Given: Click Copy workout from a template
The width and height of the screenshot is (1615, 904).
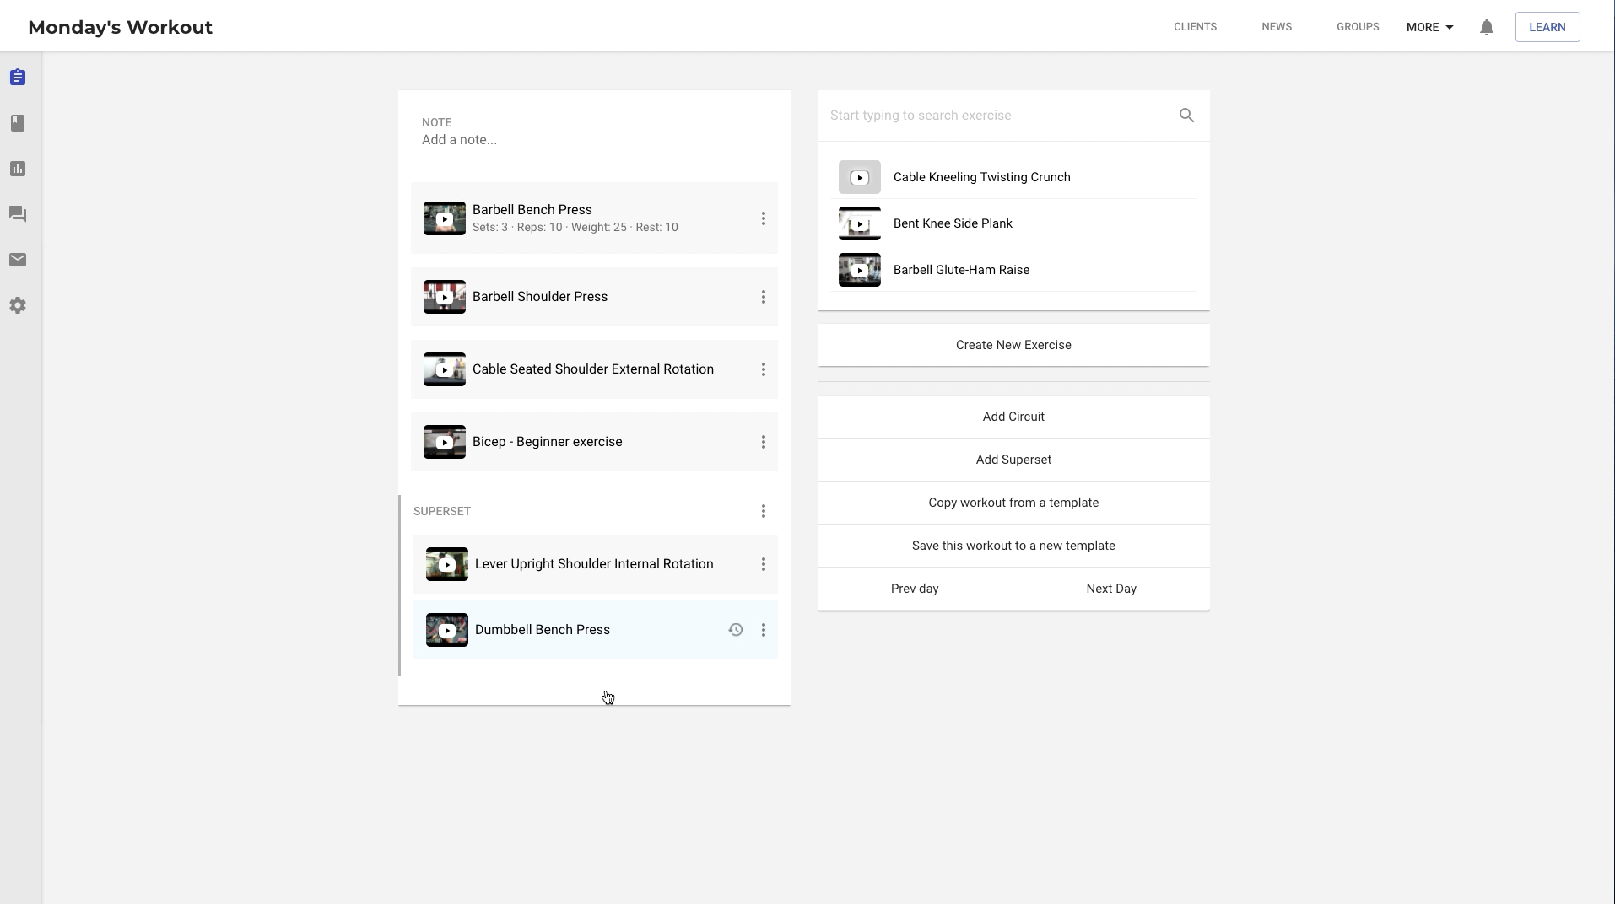Looking at the screenshot, I should [1013, 503].
